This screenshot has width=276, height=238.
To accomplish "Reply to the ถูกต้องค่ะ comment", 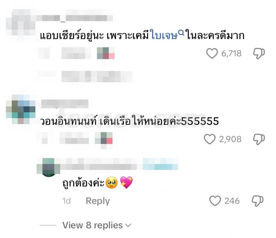I will tap(98, 201).
